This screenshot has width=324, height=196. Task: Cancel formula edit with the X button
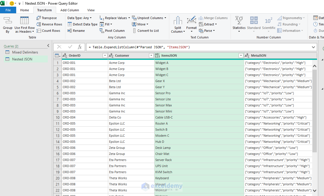59,47
